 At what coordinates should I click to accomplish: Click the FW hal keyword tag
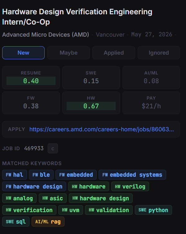pyautogui.click(x=15, y=175)
